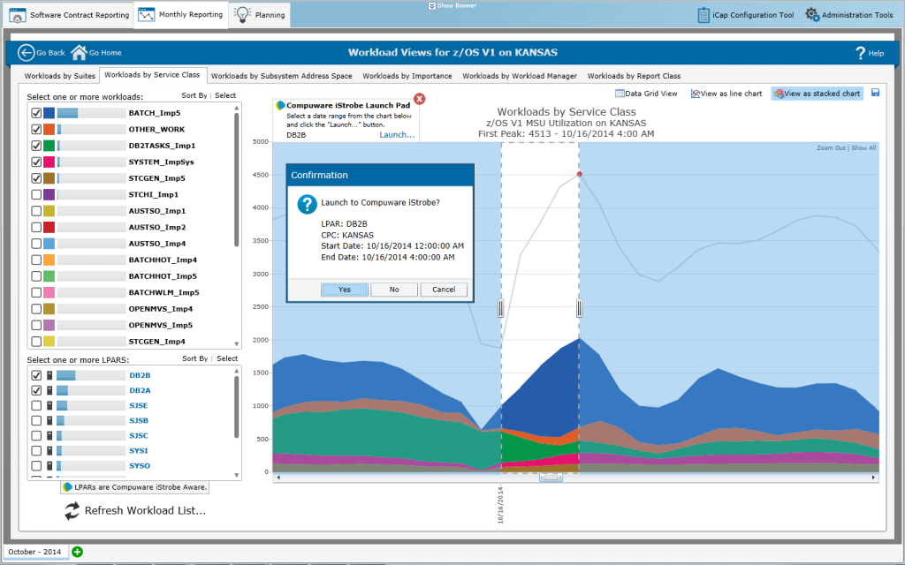Image resolution: width=905 pixels, height=565 pixels.
Task: Close the iStrobe Launch Pad red X
Action: (420, 99)
